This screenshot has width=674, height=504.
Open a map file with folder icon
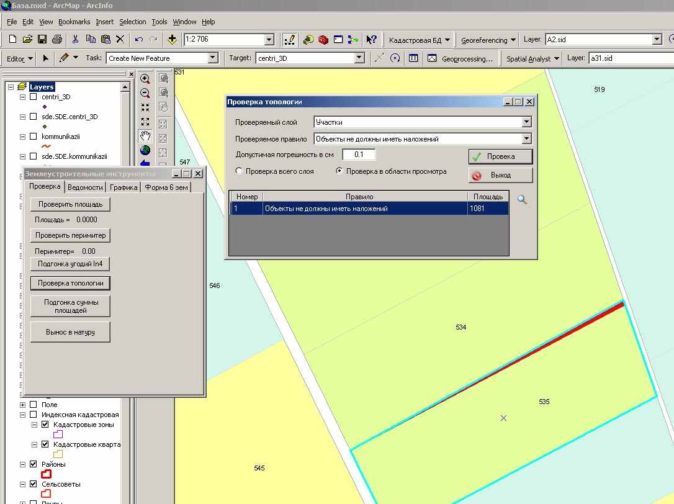(x=27, y=39)
